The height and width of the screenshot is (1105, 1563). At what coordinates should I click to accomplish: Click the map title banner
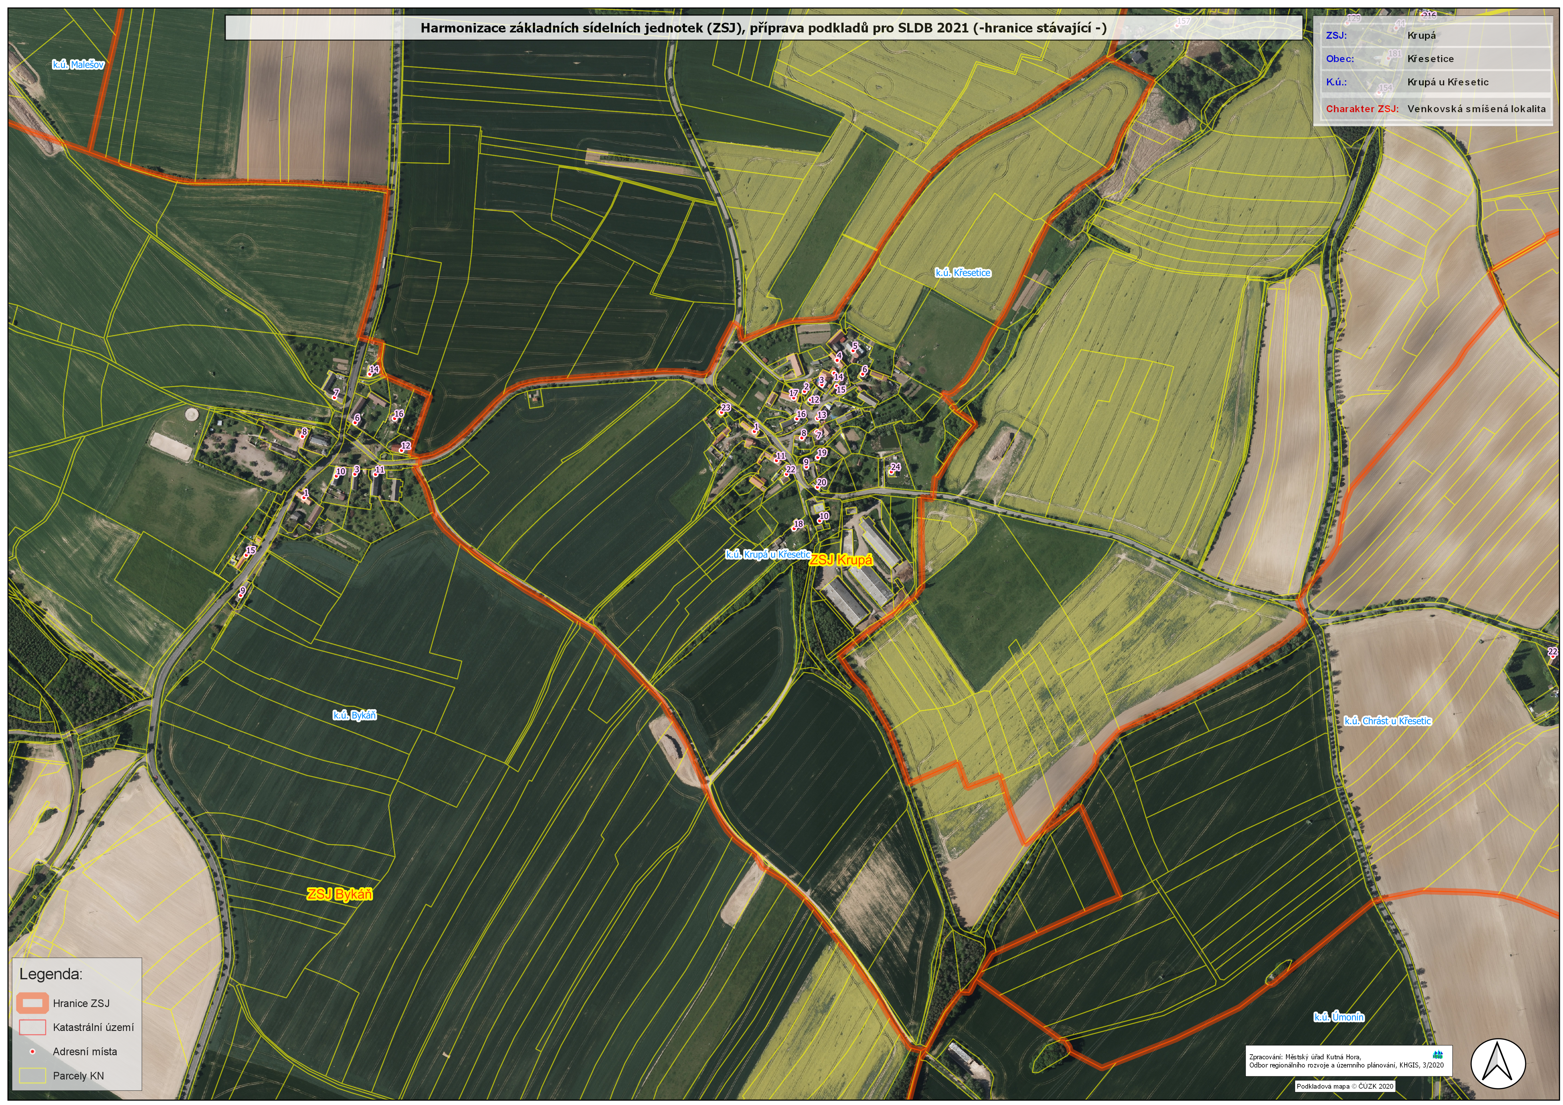coord(763,28)
